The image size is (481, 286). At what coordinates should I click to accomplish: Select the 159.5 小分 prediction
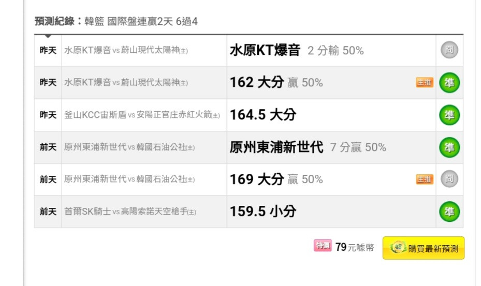click(x=263, y=211)
